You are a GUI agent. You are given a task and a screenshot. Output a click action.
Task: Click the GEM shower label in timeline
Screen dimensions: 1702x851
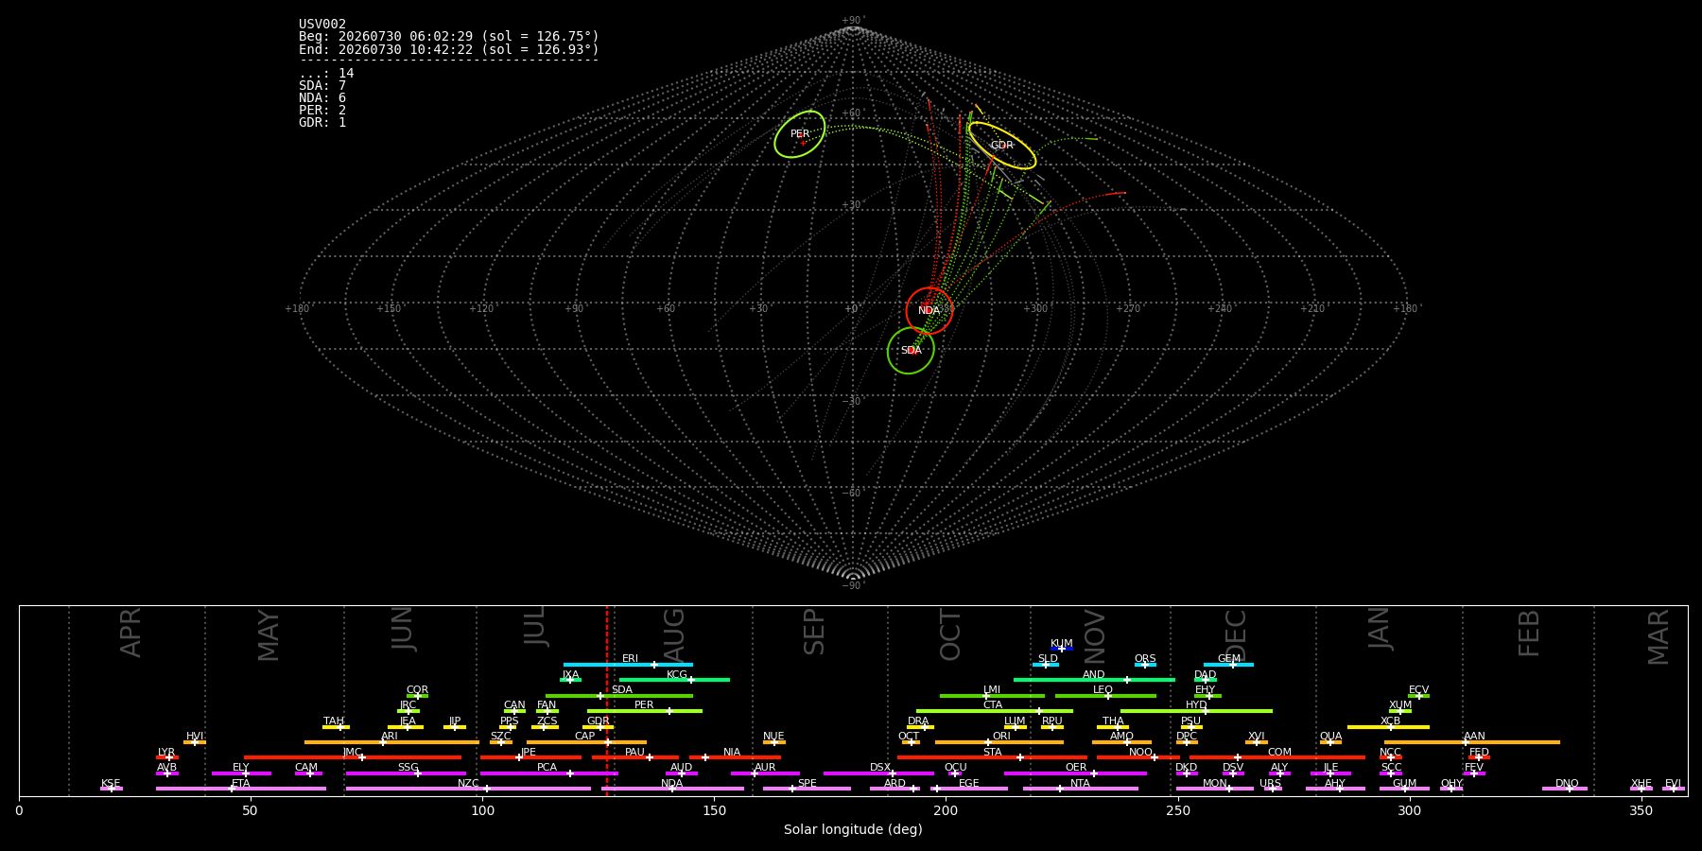point(1229,659)
